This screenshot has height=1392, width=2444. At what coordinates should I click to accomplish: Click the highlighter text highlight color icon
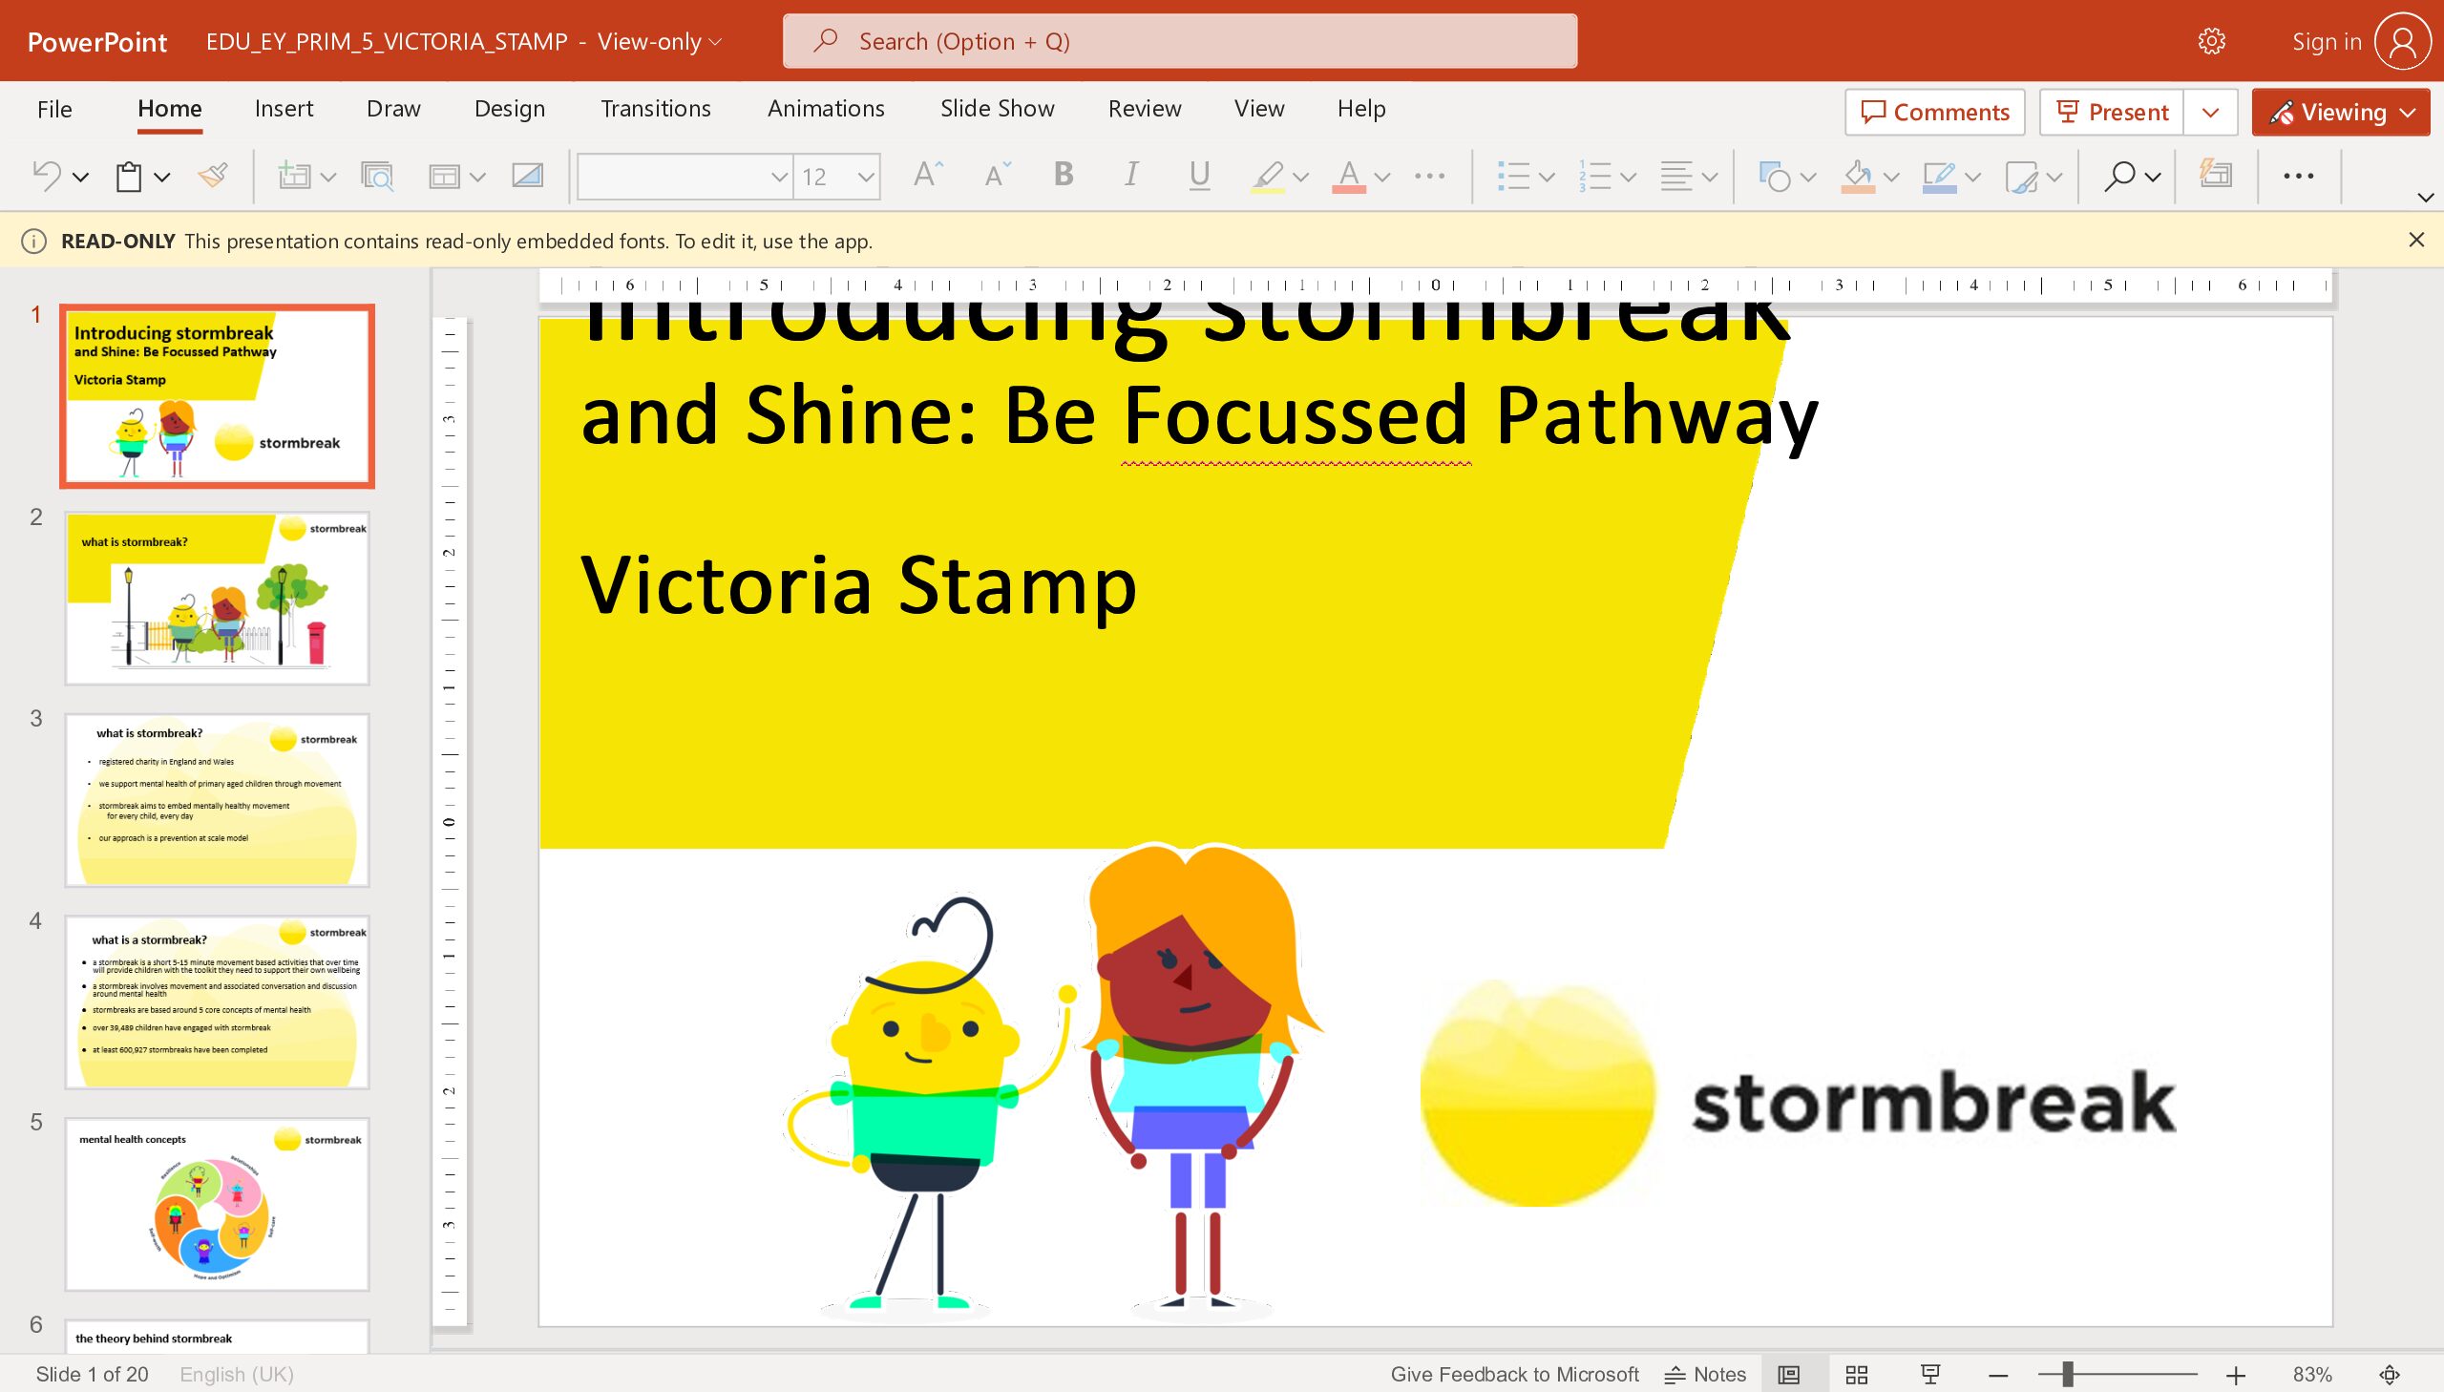(x=1268, y=176)
